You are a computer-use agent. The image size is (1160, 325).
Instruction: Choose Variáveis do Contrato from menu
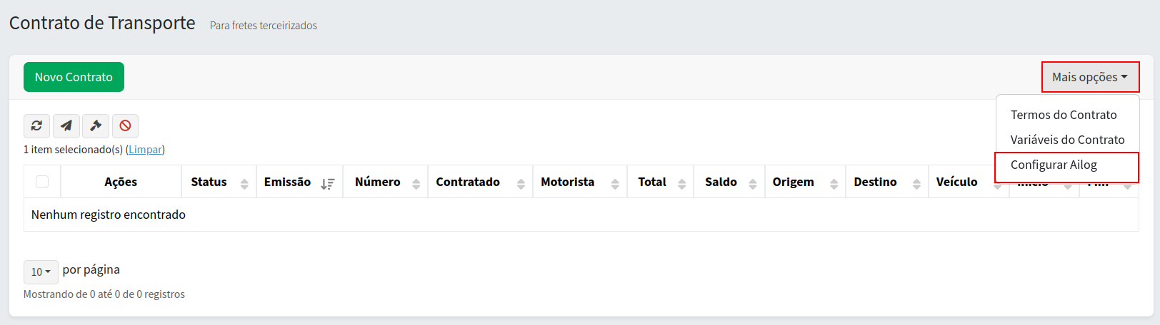point(1067,140)
